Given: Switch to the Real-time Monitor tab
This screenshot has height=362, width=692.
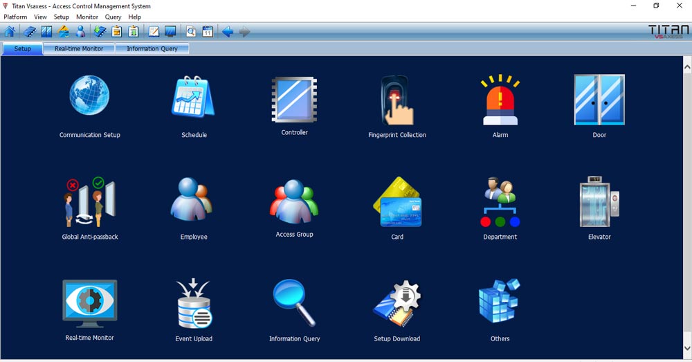Looking at the screenshot, I should (79, 49).
